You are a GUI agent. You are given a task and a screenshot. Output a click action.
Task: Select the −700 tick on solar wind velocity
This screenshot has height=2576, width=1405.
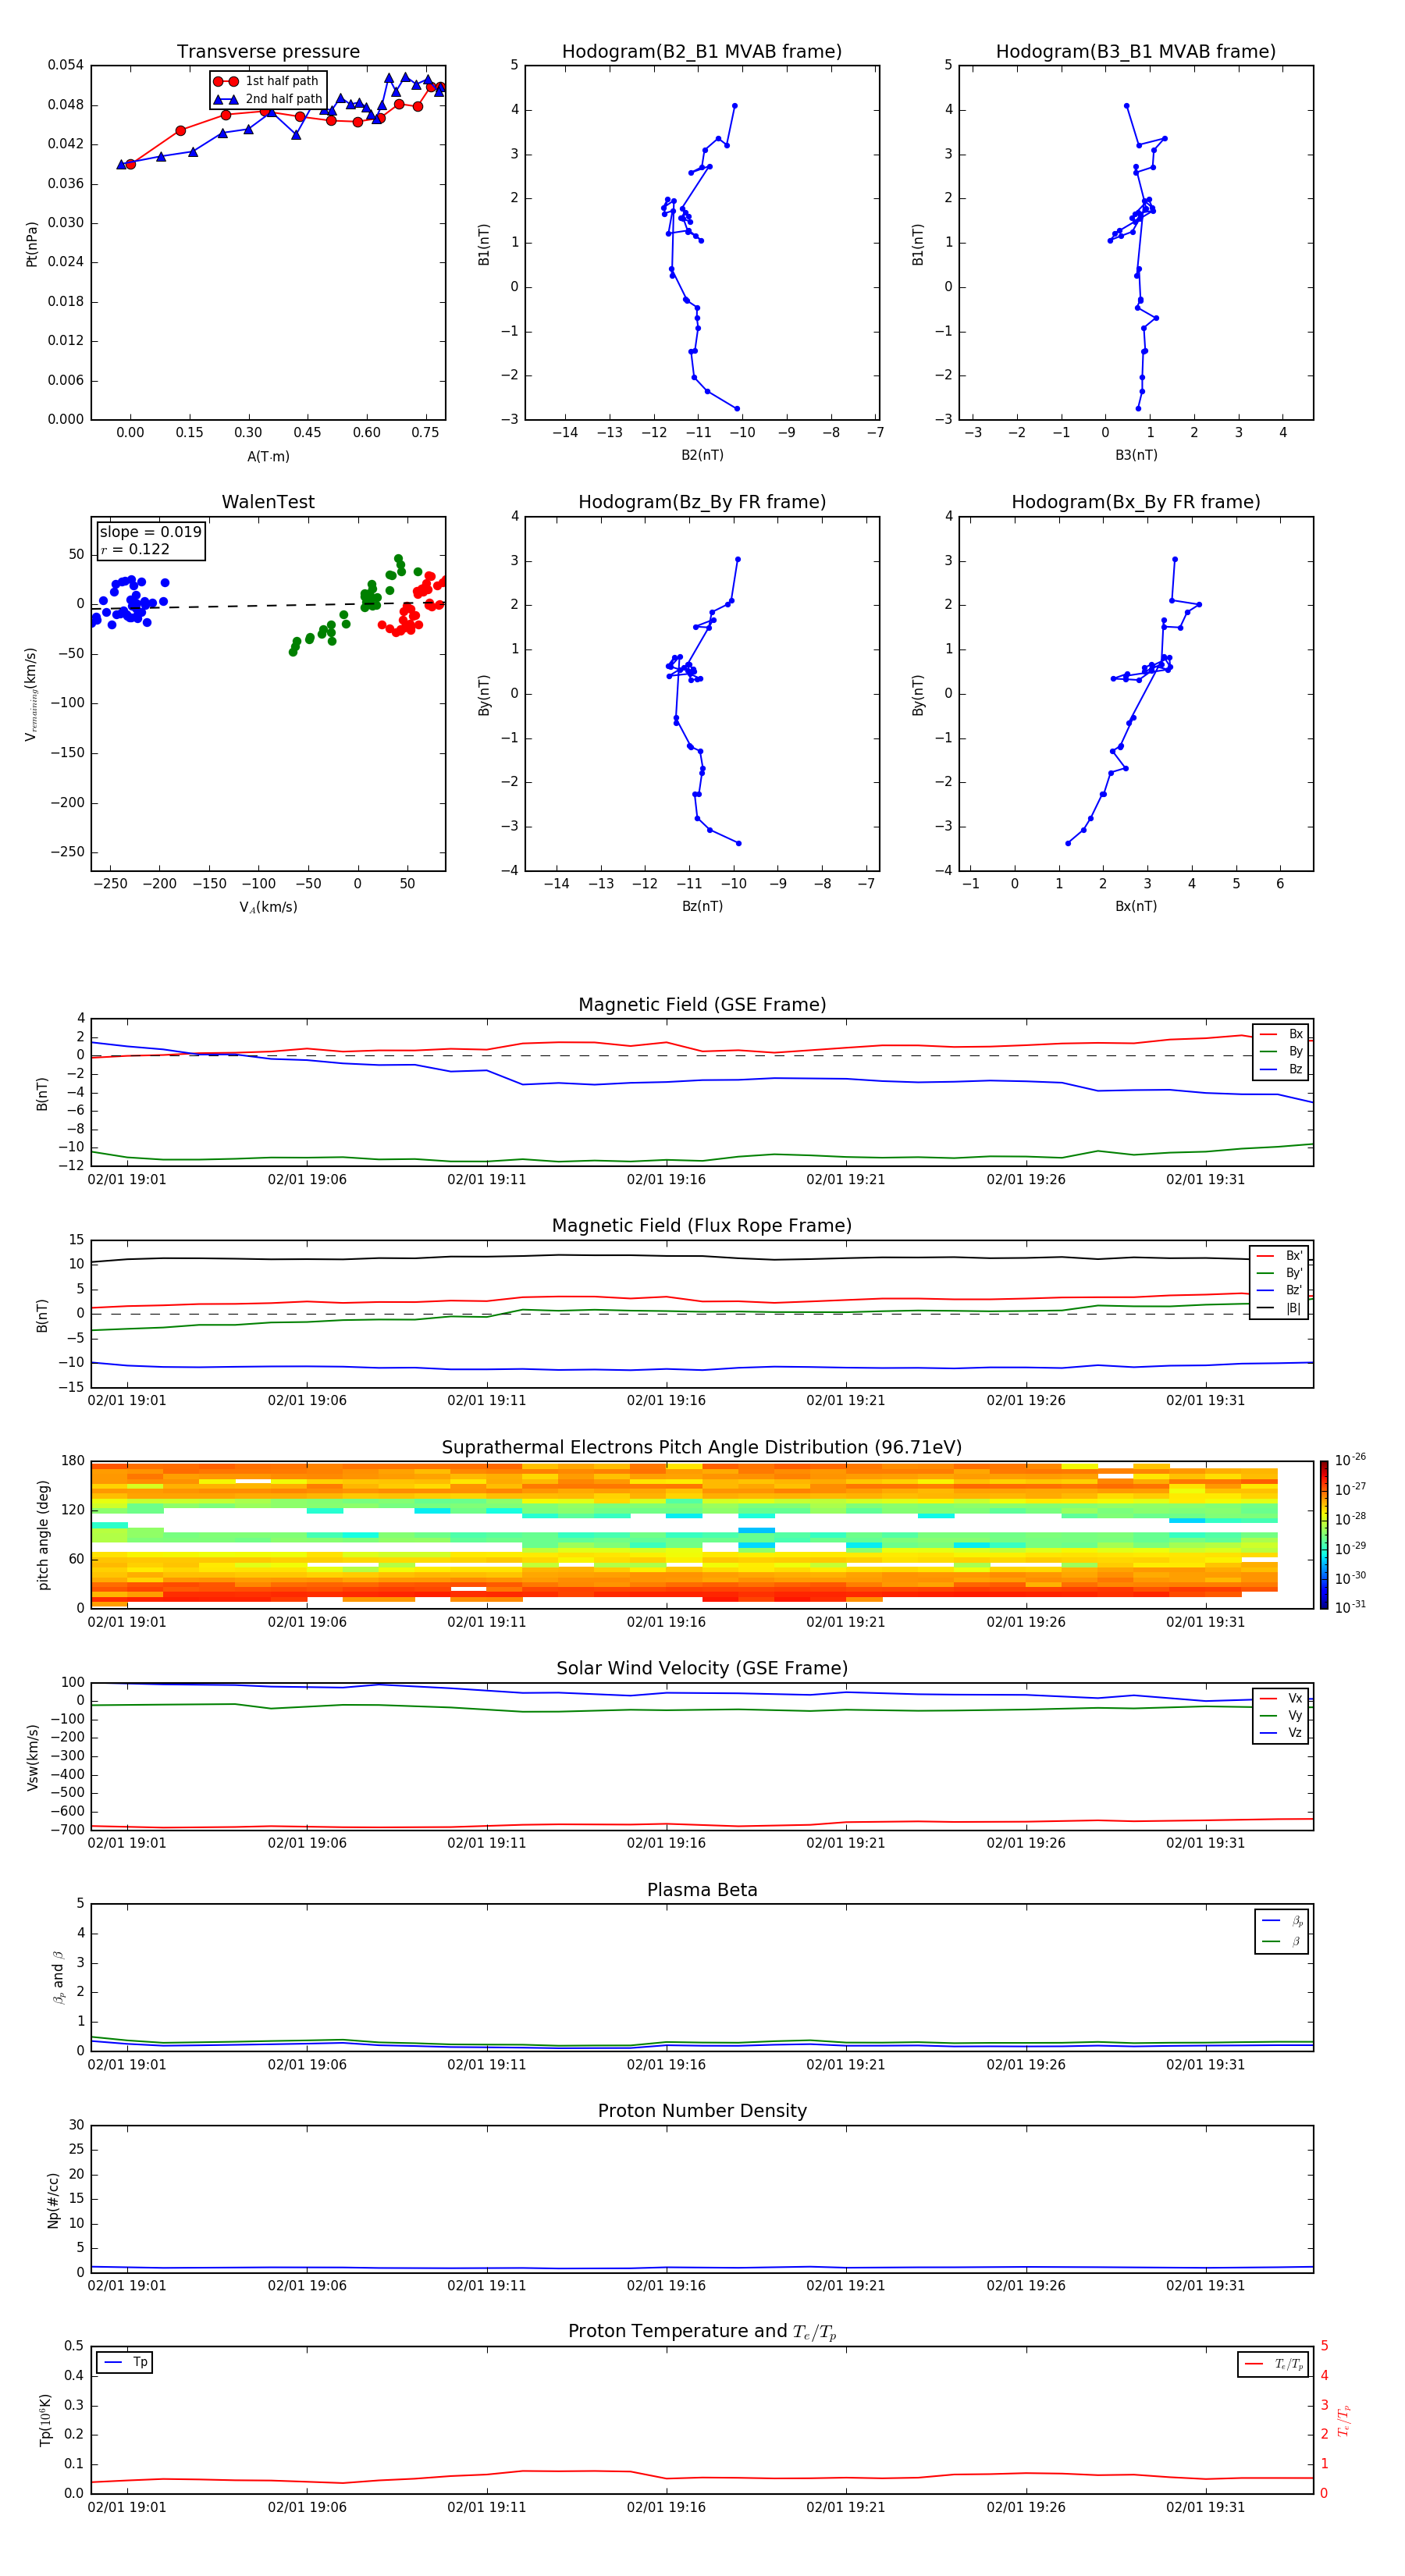66,1830
